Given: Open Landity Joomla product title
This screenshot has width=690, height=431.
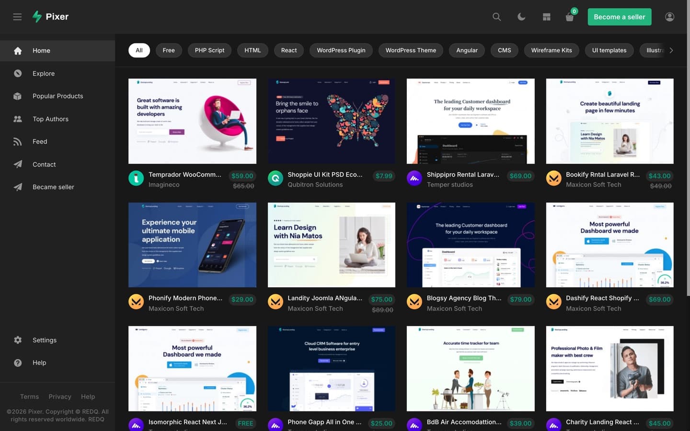Looking at the screenshot, I should click(325, 298).
